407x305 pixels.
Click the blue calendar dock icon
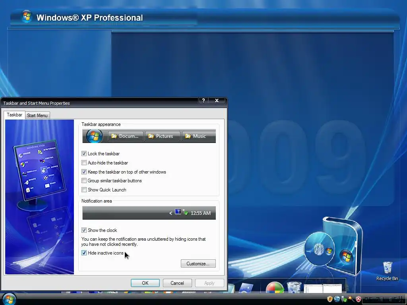(246, 288)
